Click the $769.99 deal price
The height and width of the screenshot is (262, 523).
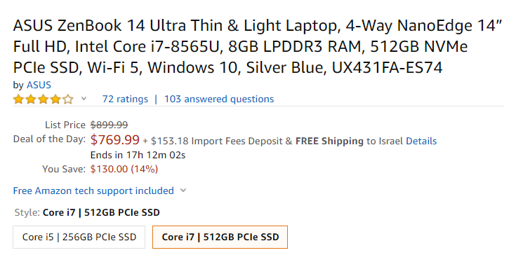click(114, 140)
